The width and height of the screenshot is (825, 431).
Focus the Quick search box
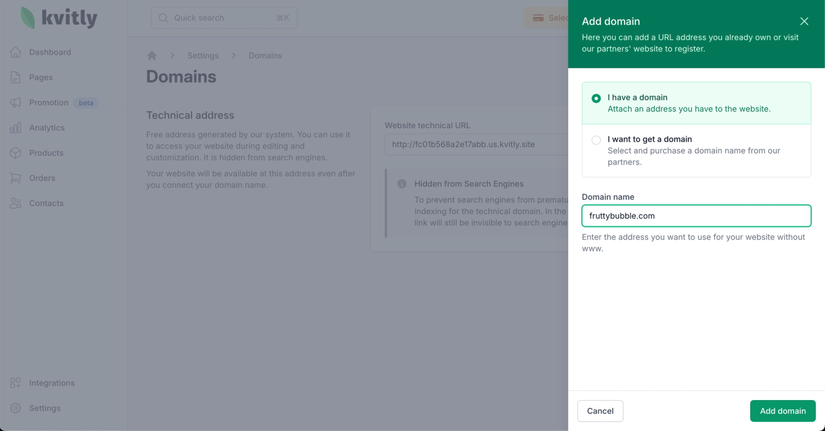(224, 18)
